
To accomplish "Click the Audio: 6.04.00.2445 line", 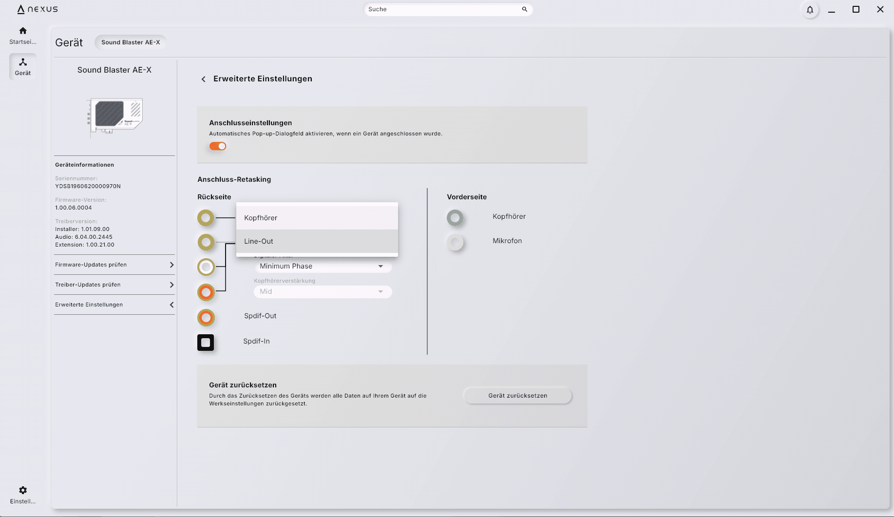I will pyautogui.click(x=84, y=237).
